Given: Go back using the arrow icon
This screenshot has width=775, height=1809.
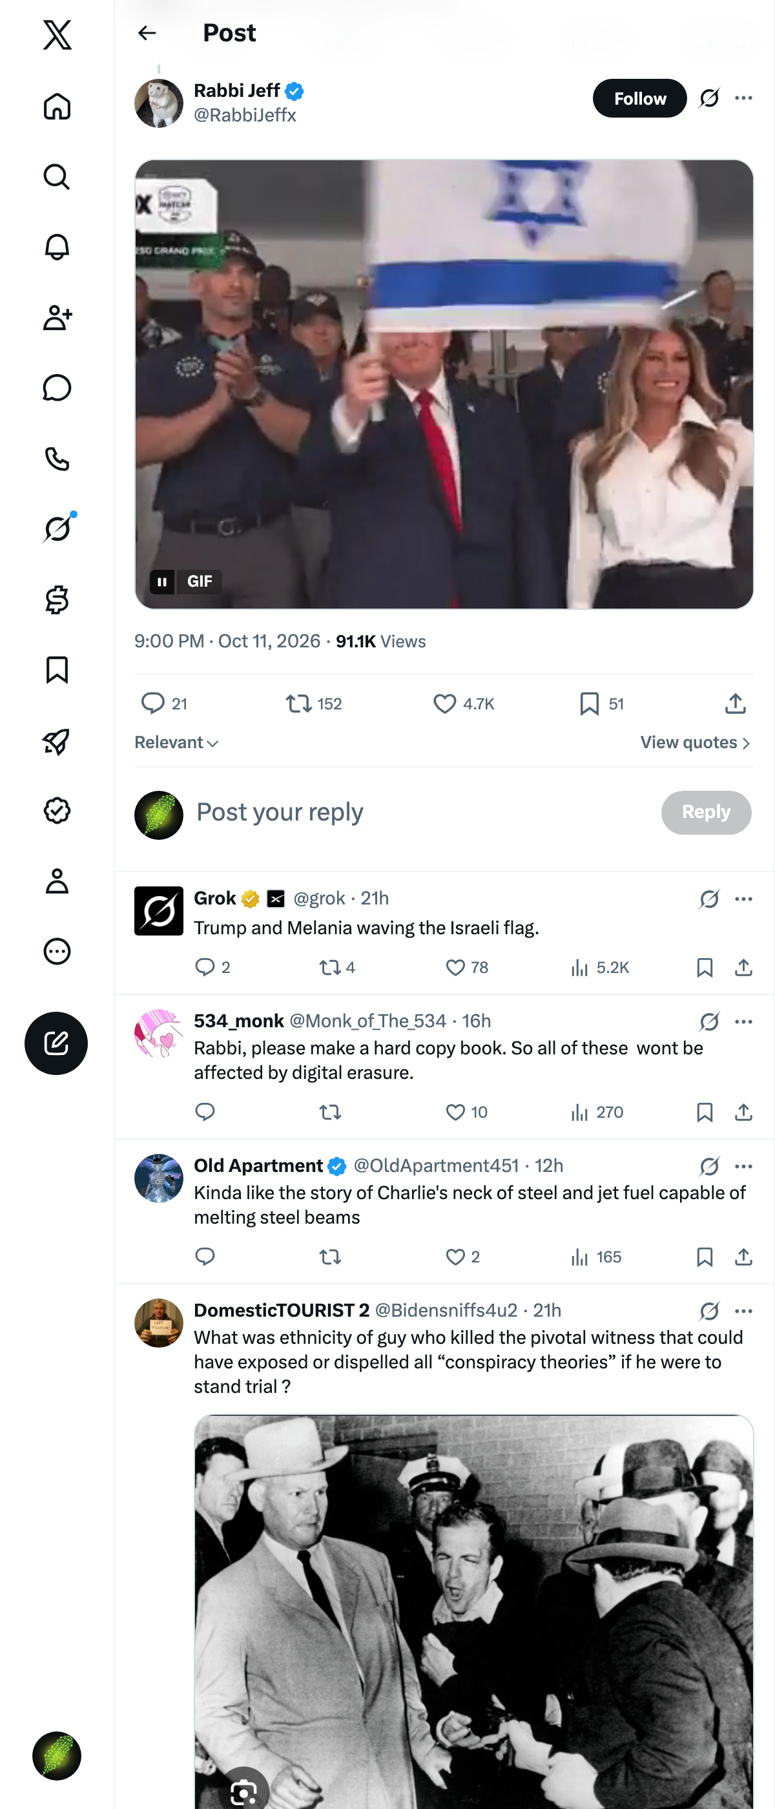Looking at the screenshot, I should tap(147, 33).
